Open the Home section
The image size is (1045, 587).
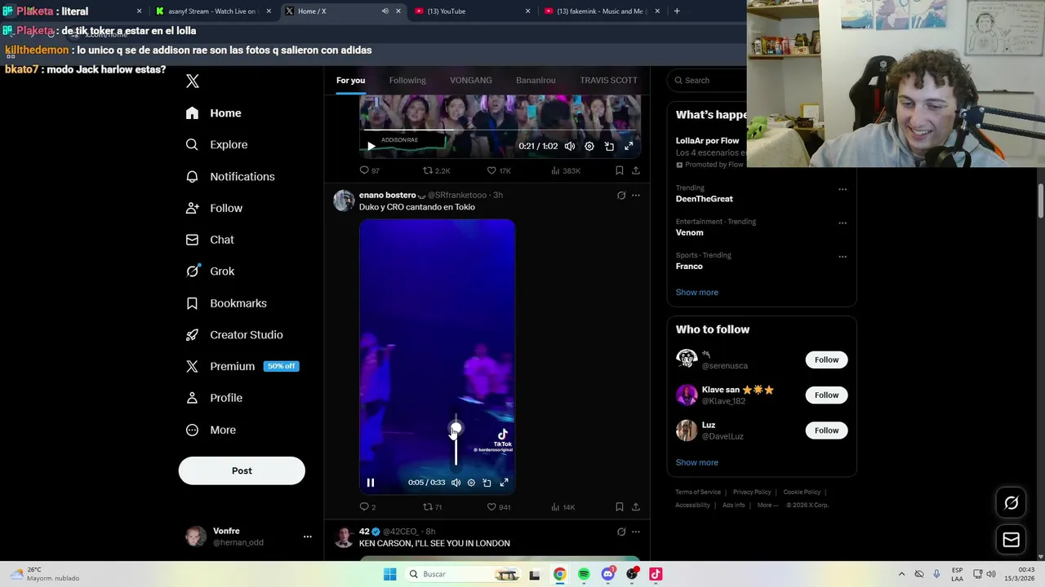point(213,113)
